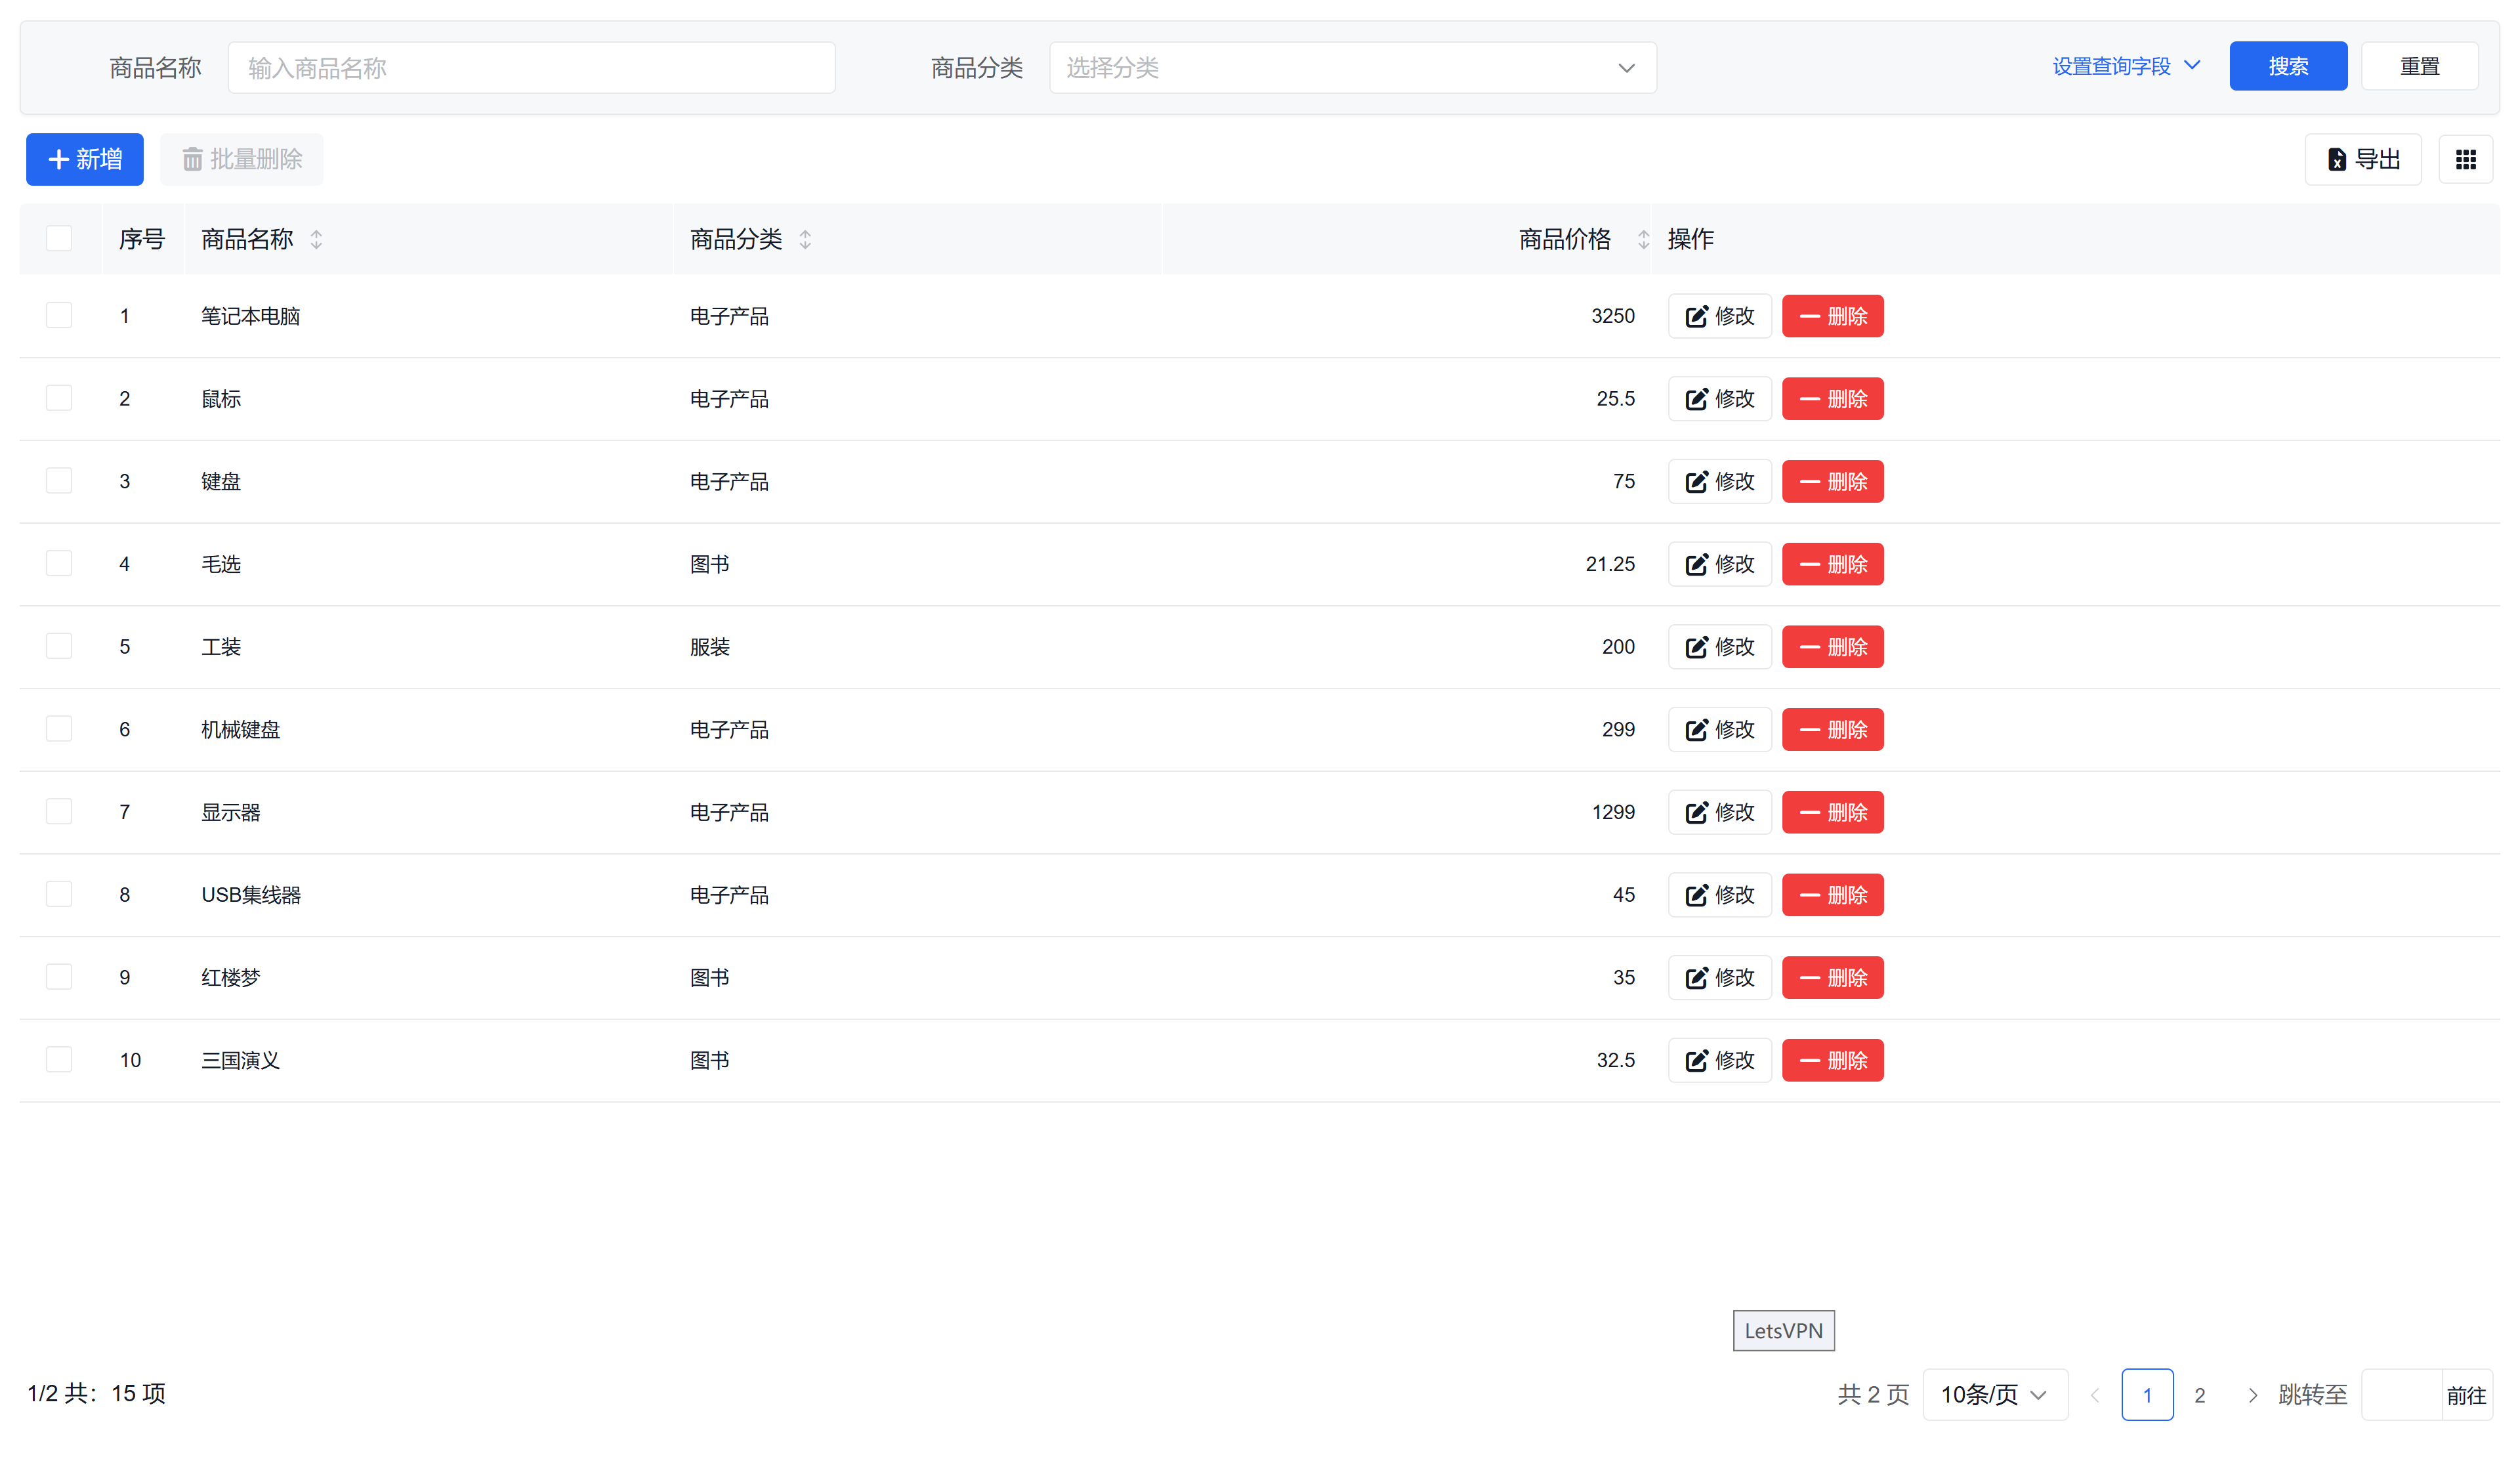Viewport: 2520px width, 1459px height.
Task: Open 设置查询字段 dropdown
Action: click(x=2126, y=66)
